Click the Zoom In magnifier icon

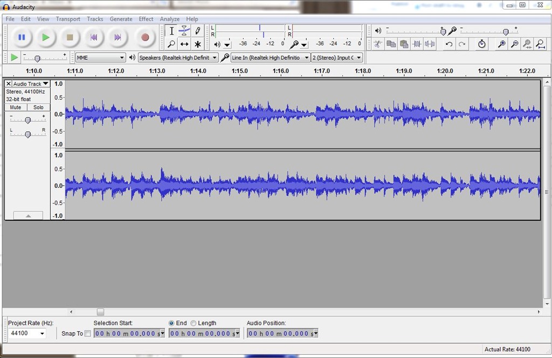(x=501, y=44)
